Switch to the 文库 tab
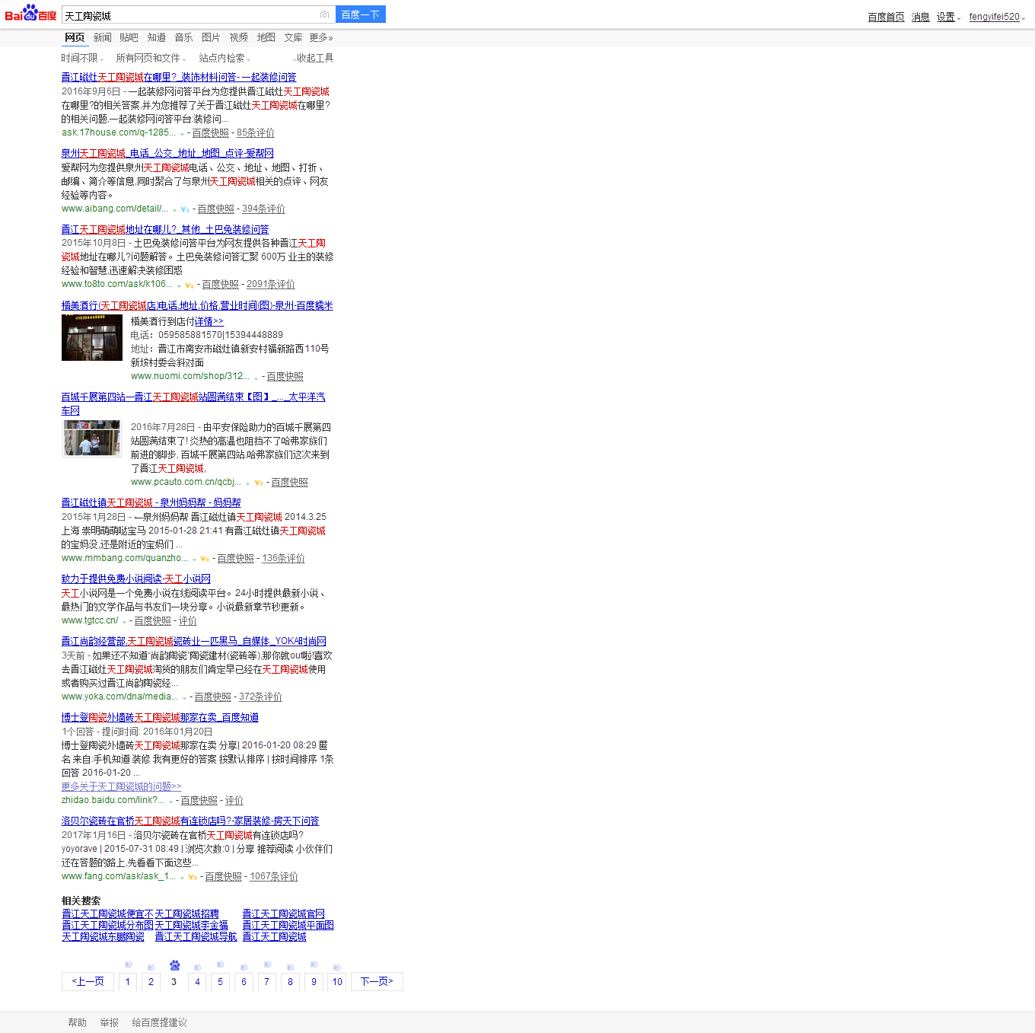The height and width of the screenshot is (1033, 1035). pos(293,37)
